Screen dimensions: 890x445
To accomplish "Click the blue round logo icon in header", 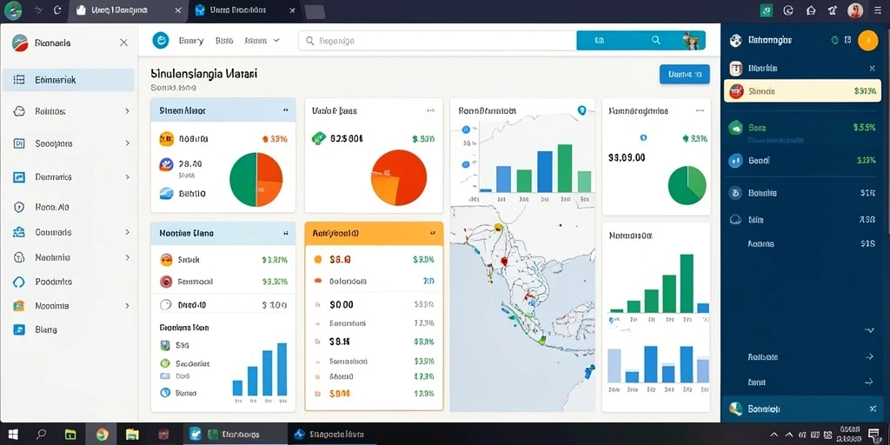I will pyautogui.click(x=161, y=40).
